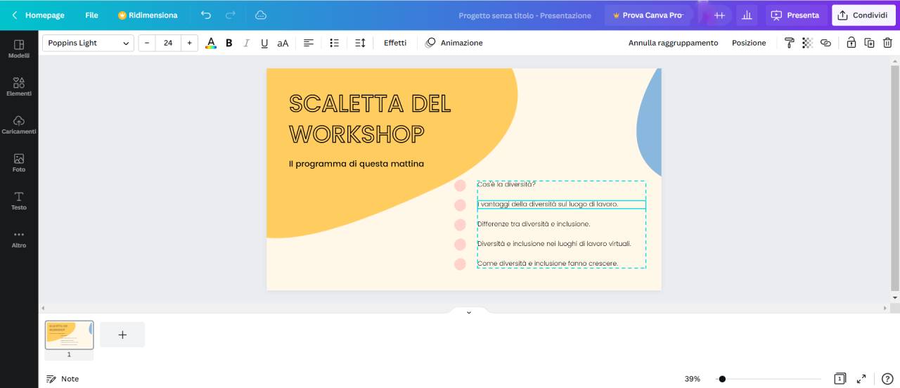Open the line spacing options
The height and width of the screenshot is (388, 900).
360,43
